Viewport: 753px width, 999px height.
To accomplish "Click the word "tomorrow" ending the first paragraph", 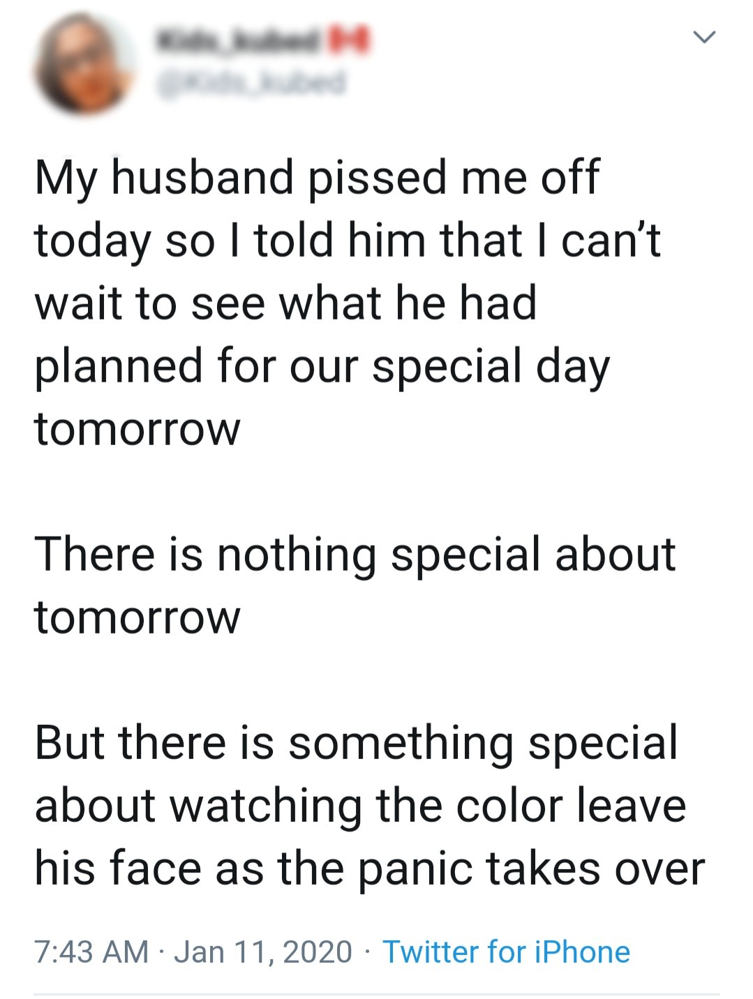I will point(137,429).
